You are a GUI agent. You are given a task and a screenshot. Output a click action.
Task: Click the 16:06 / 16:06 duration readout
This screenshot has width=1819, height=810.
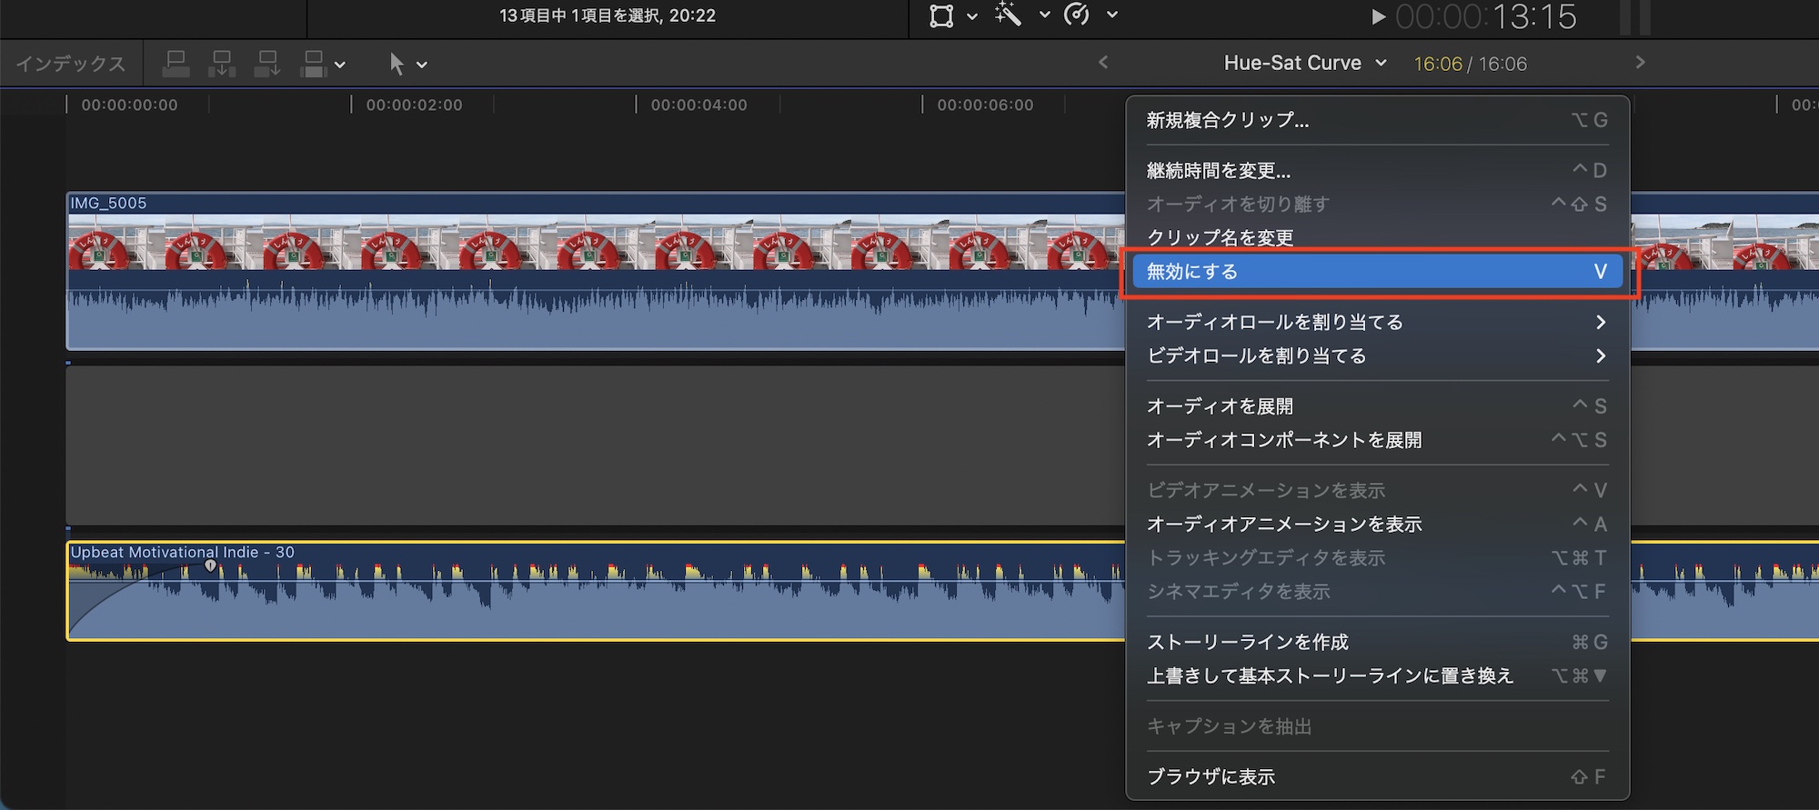click(1470, 64)
